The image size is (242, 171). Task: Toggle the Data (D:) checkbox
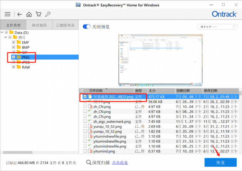pos(6,32)
